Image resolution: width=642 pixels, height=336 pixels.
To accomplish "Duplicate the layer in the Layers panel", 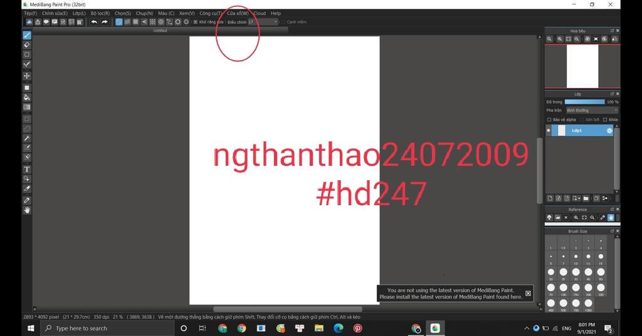I will (596, 198).
